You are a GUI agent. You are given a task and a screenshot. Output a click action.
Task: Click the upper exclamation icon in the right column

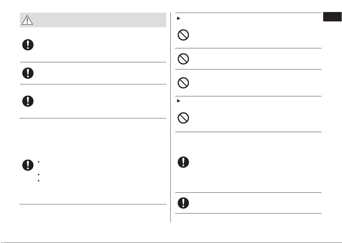tap(183, 162)
